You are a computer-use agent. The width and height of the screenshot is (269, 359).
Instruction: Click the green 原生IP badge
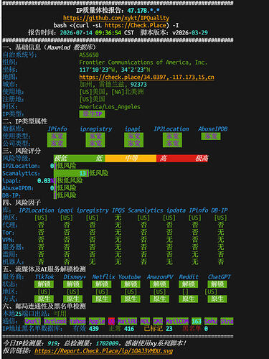92,114
